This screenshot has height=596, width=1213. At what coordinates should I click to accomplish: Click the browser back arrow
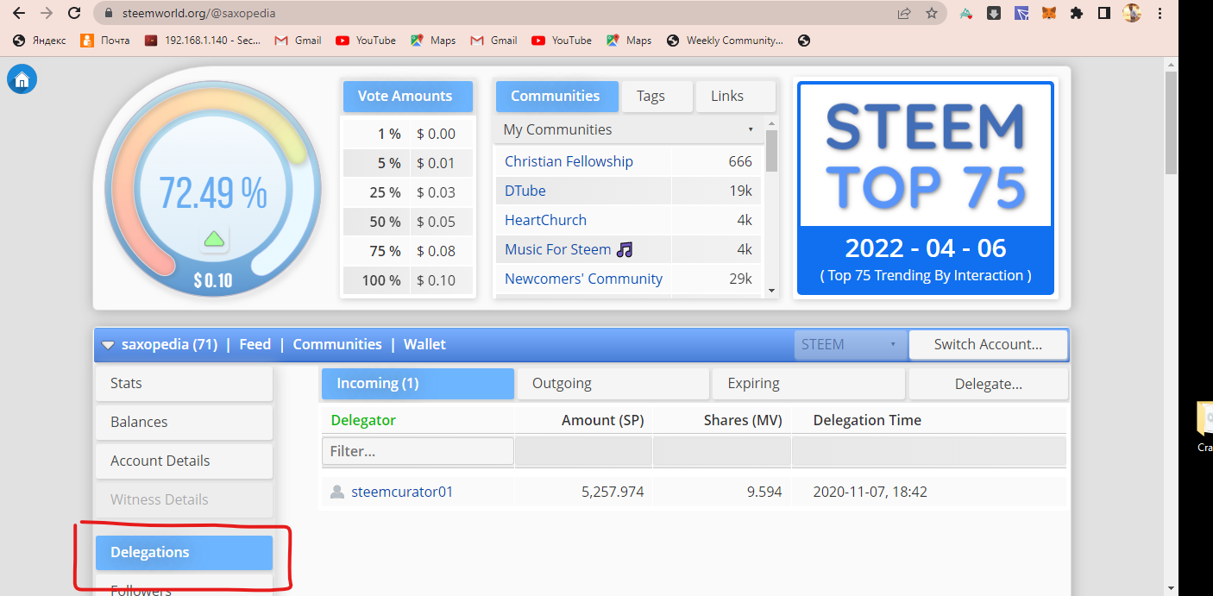(x=19, y=14)
